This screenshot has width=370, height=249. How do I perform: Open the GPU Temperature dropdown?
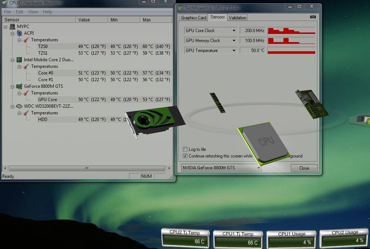click(234, 51)
